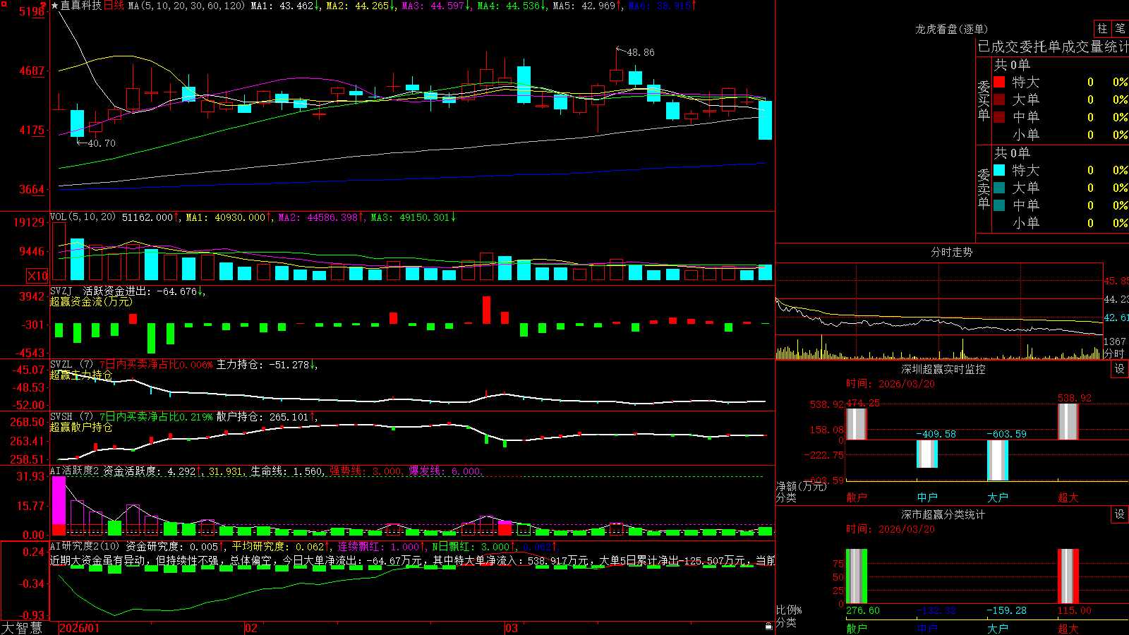Click the dark red 中单 buy-order swatch
Image resolution: width=1129 pixels, height=635 pixels.
pyautogui.click(x=999, y=117)
